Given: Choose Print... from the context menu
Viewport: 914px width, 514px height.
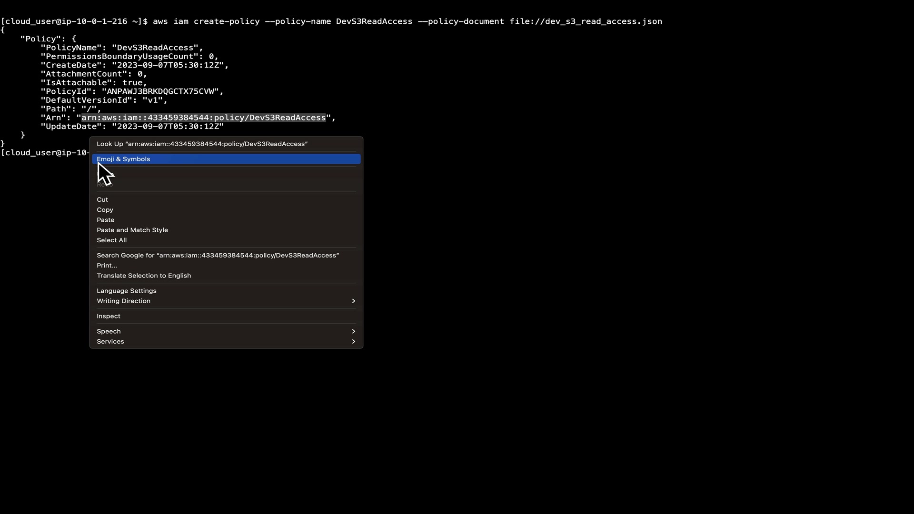Looking at the screenshot, I should click(107, 266).
